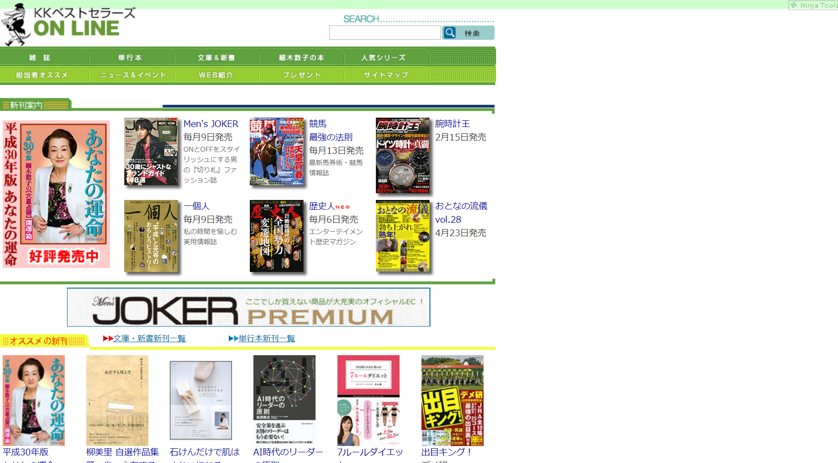This screenshot has width=838, height=463.
Task: Follow the 柳美里 自選作品集 text link
Action: point(122,452)
